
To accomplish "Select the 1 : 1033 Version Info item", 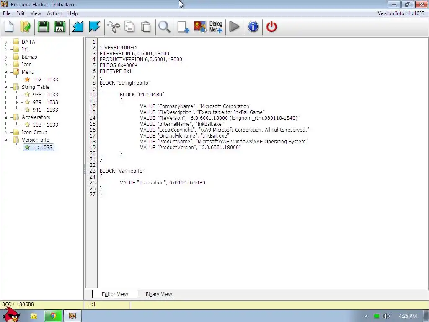I will pos(39,147).
